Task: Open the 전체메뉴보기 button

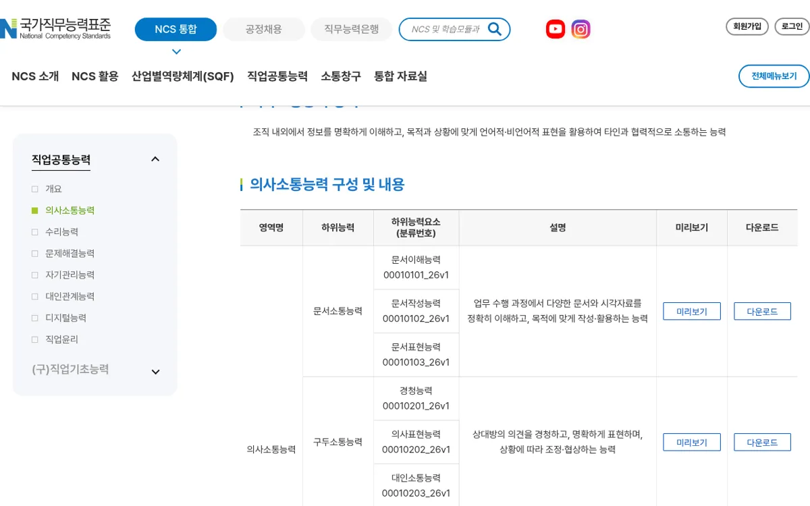Action: click(x=774, y=76)
